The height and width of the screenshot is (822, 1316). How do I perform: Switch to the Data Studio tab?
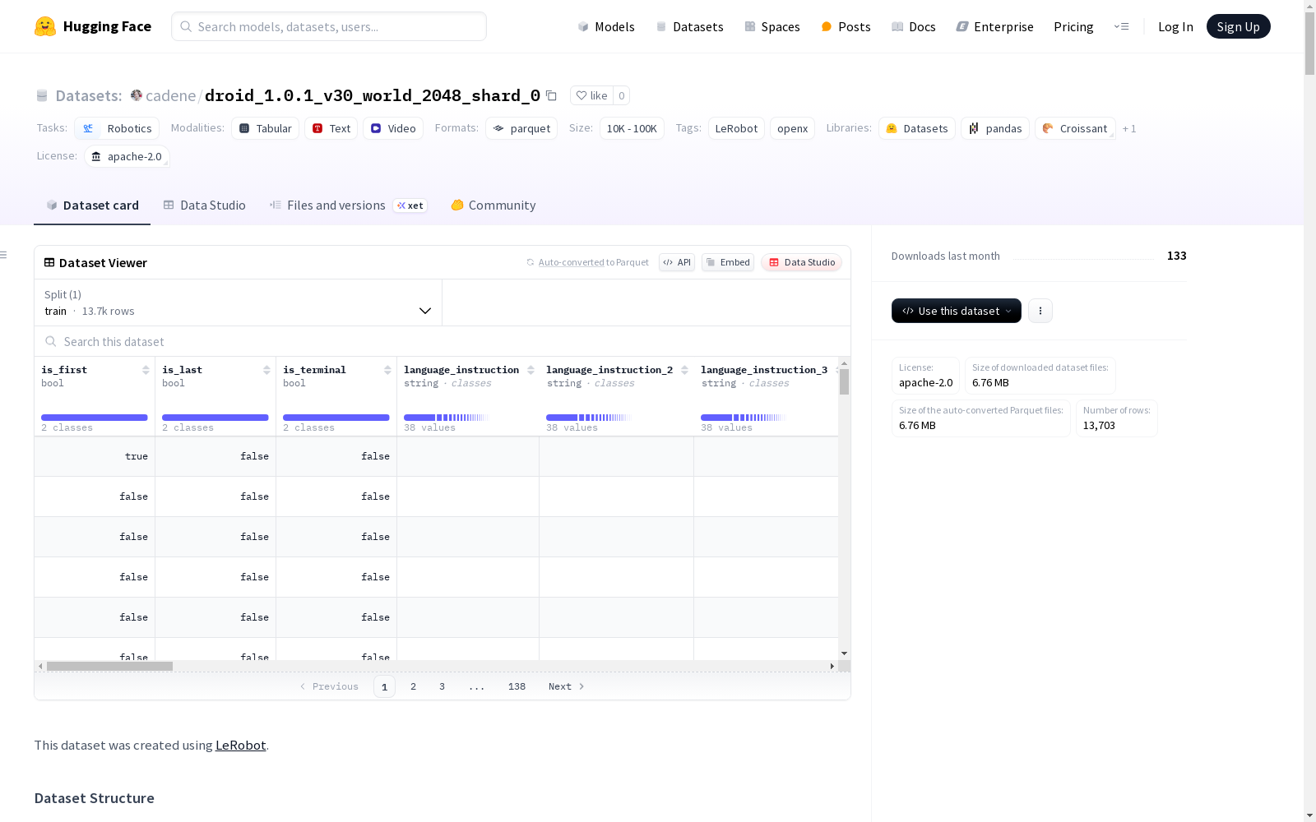pos(204,205)
